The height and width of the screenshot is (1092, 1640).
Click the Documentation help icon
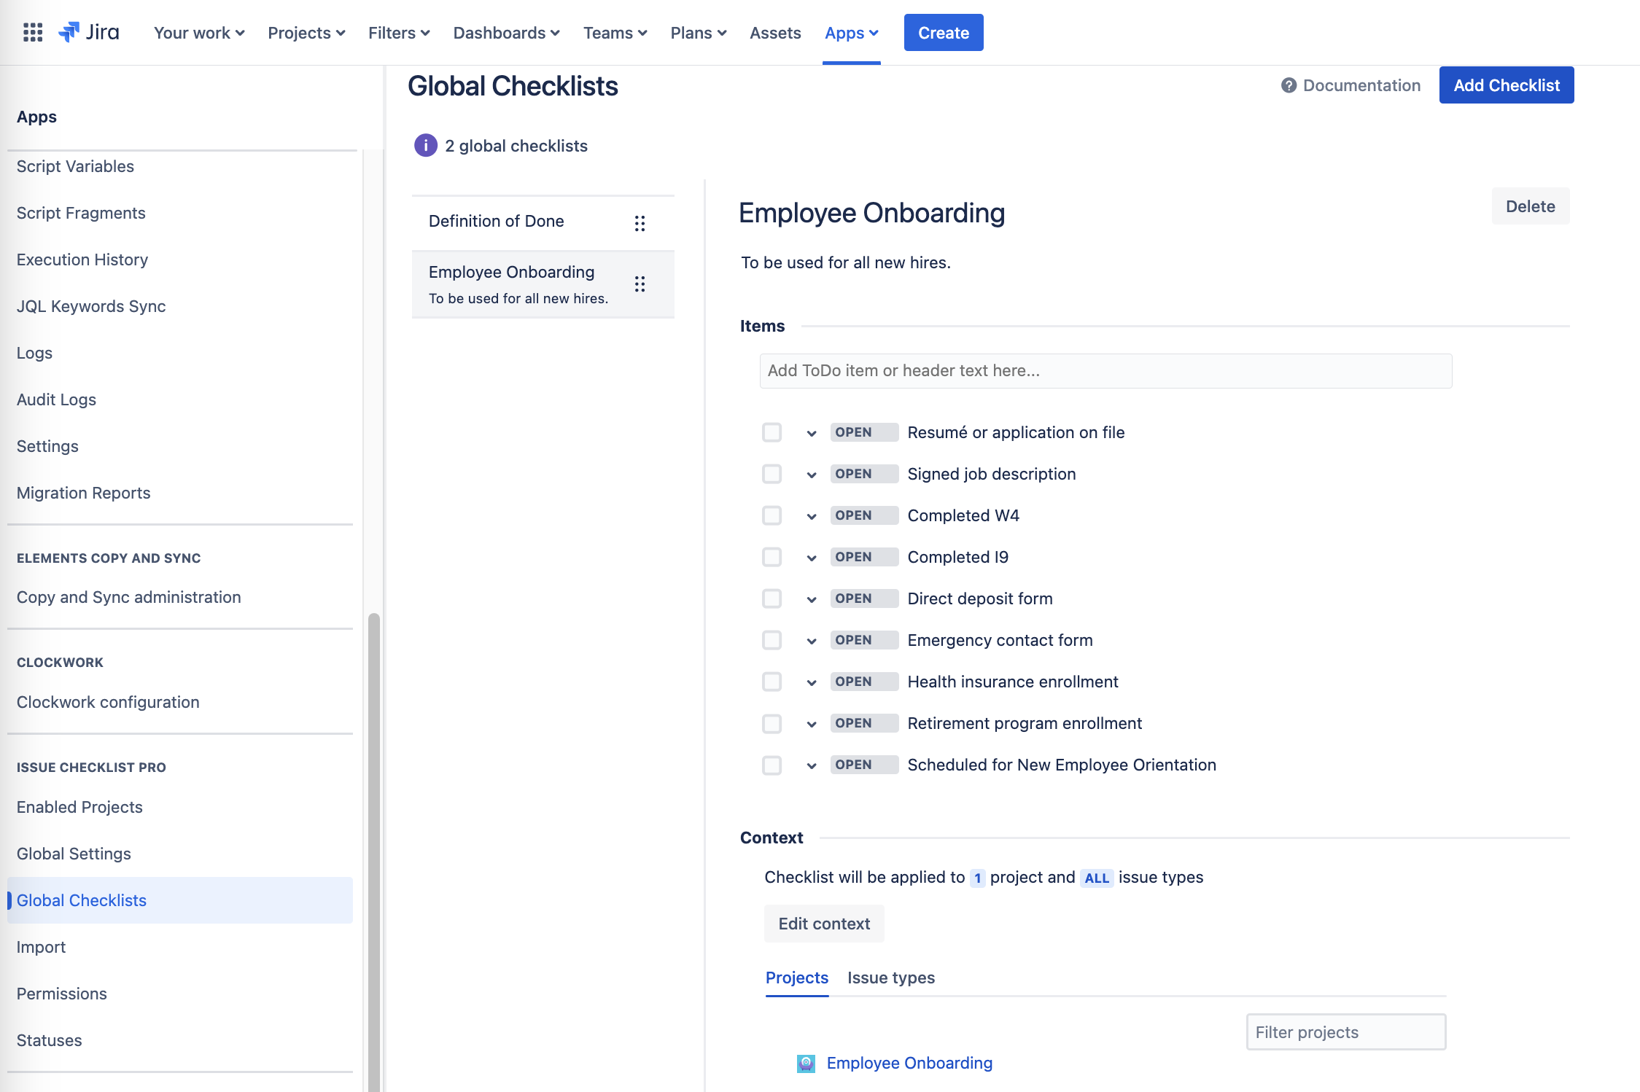click(x=1289, y=85)
